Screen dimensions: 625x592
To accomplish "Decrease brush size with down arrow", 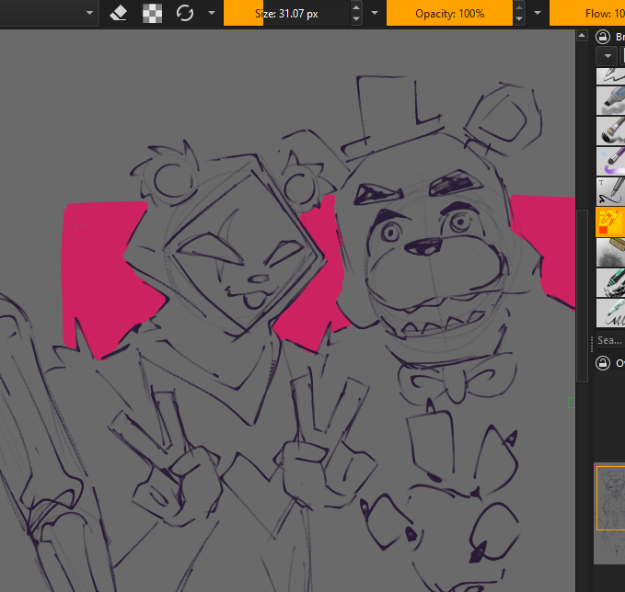I will point(356,19).
